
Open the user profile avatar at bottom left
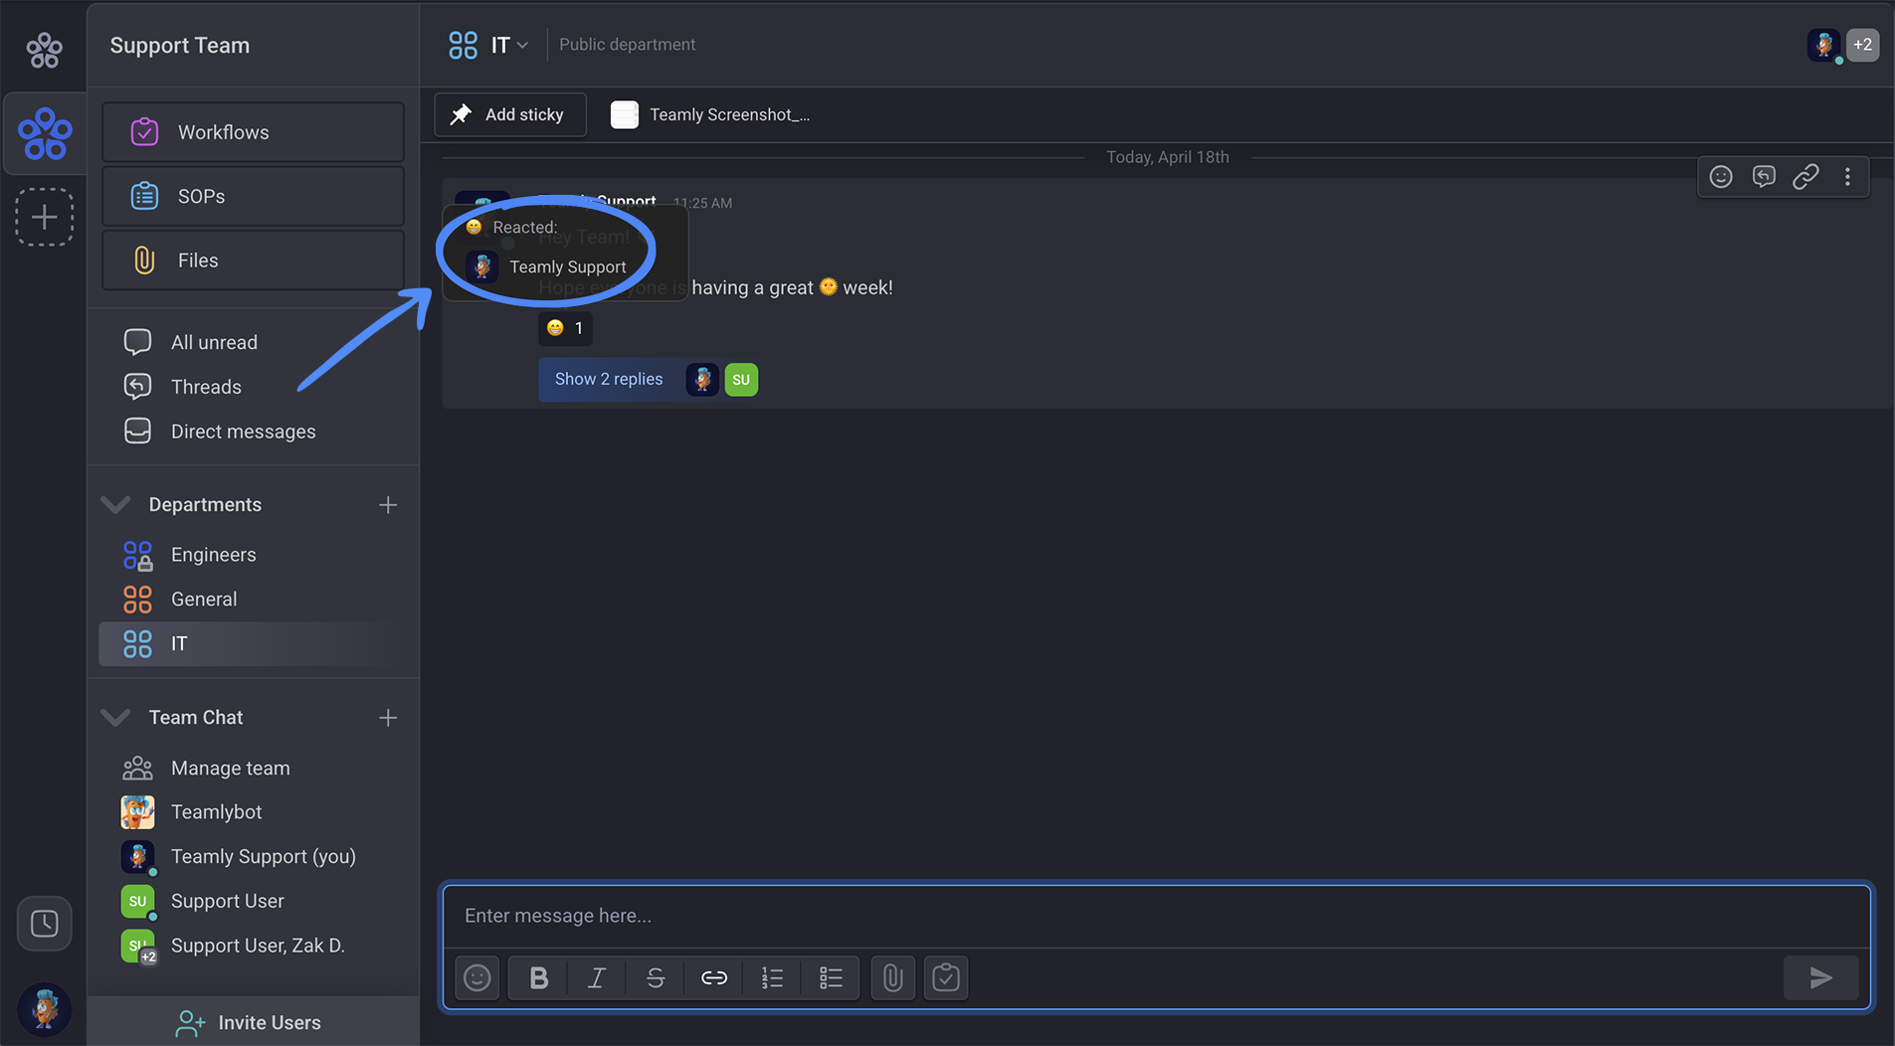(x=44, y=1009)
